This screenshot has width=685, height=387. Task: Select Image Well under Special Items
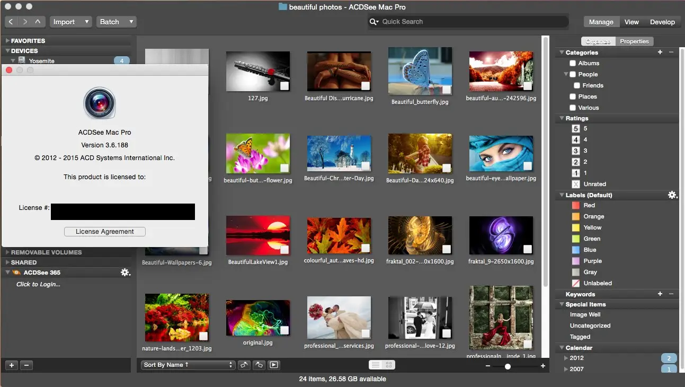[x=585, y=314]
